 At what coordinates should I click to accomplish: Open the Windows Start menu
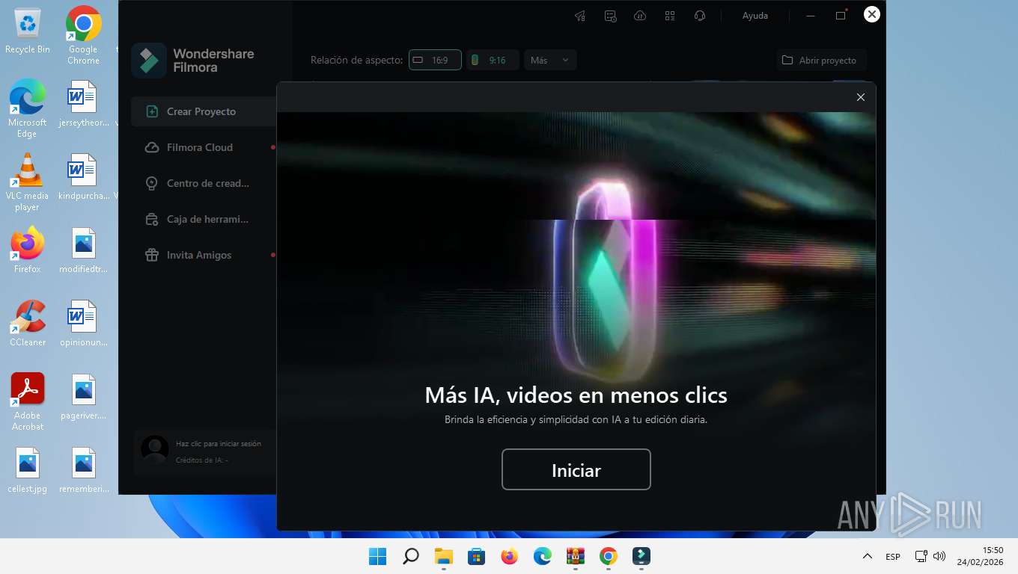click(378, 557)
